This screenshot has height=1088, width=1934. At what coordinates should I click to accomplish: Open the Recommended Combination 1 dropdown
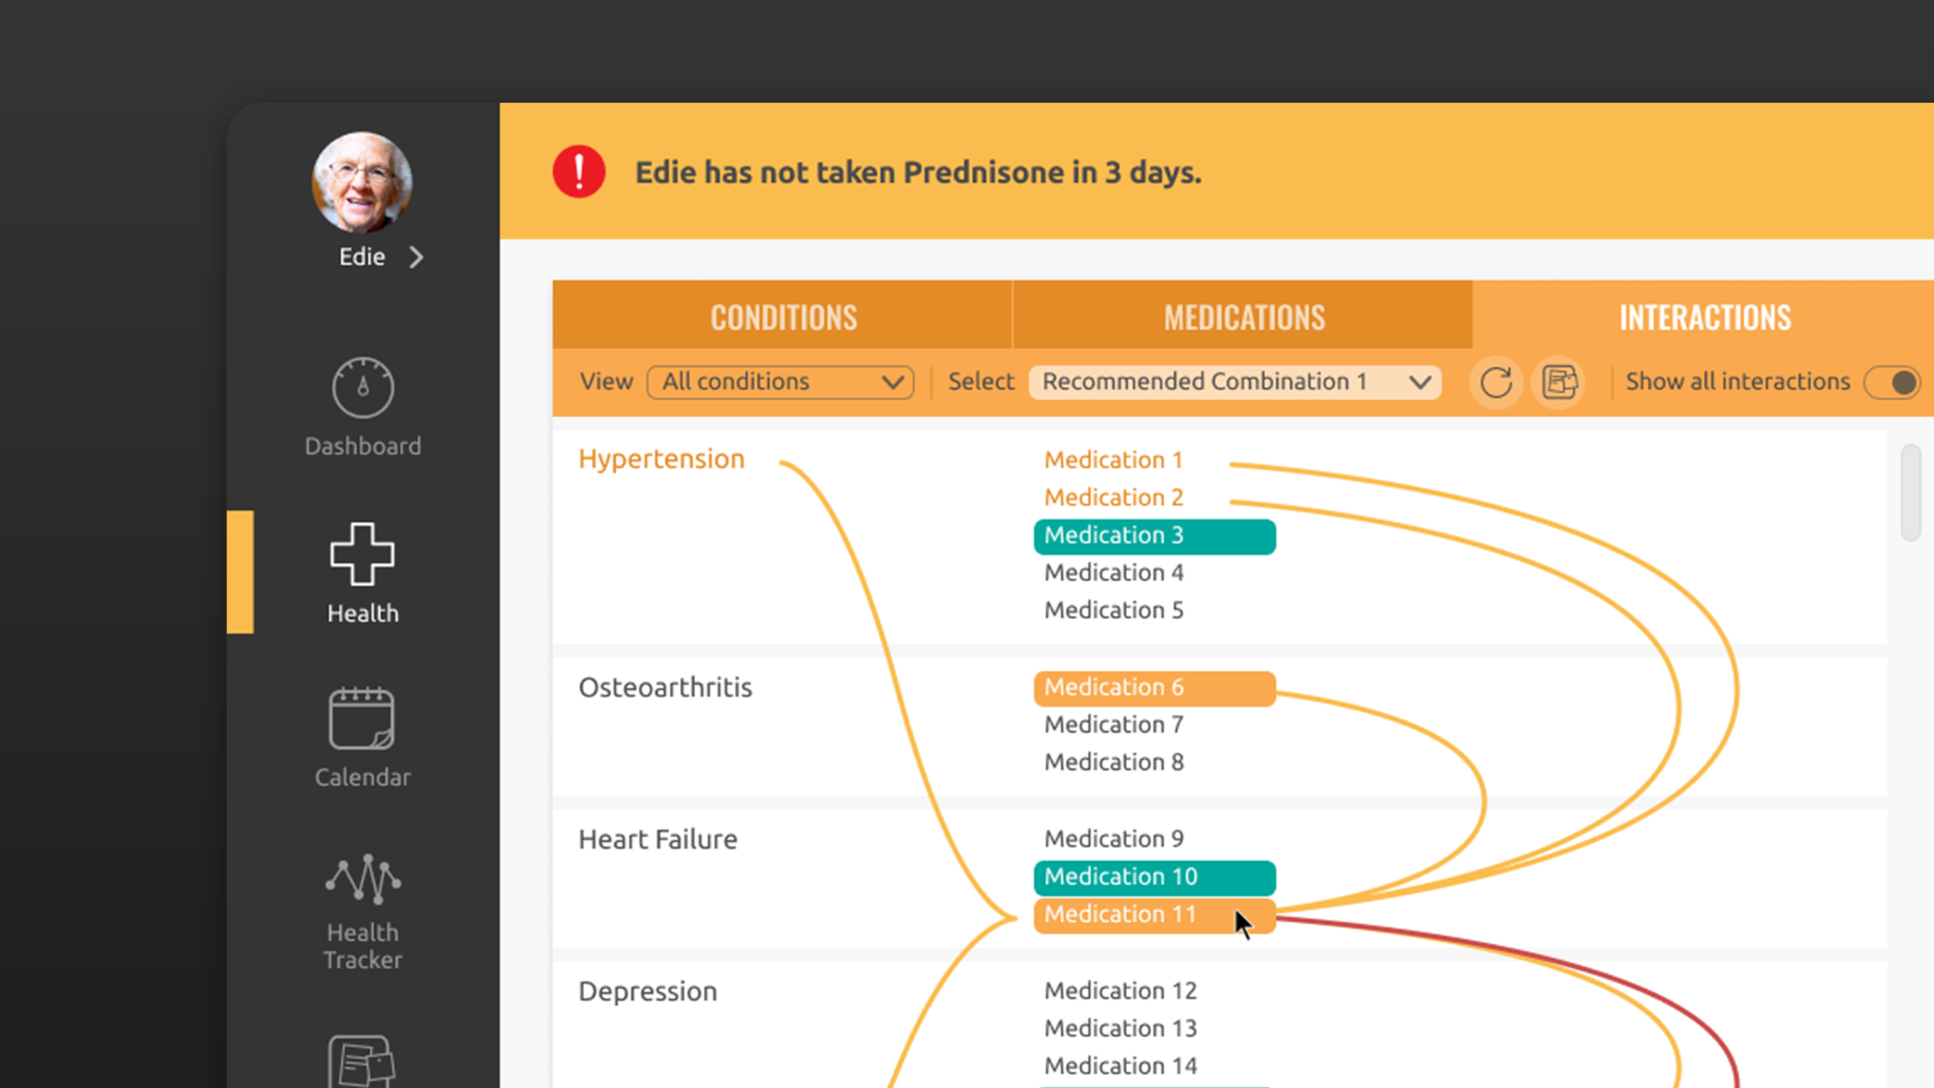(x=1235, y=382)
